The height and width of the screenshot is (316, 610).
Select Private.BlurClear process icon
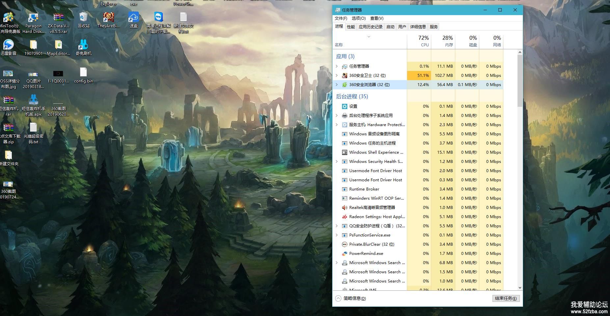345,244
